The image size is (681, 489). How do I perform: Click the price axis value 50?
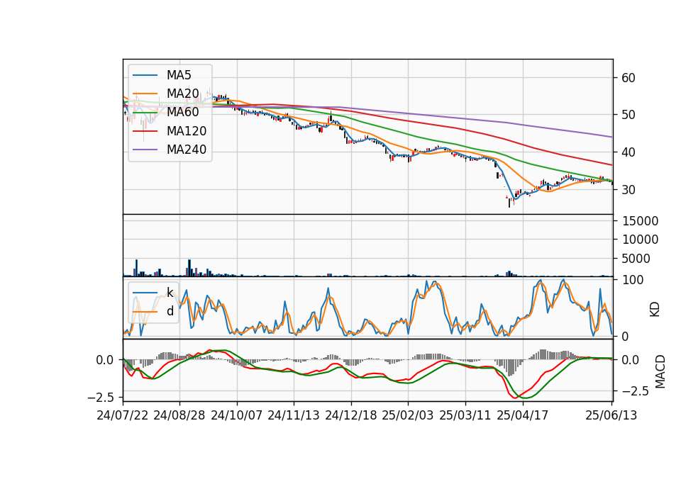pos(629,115)
